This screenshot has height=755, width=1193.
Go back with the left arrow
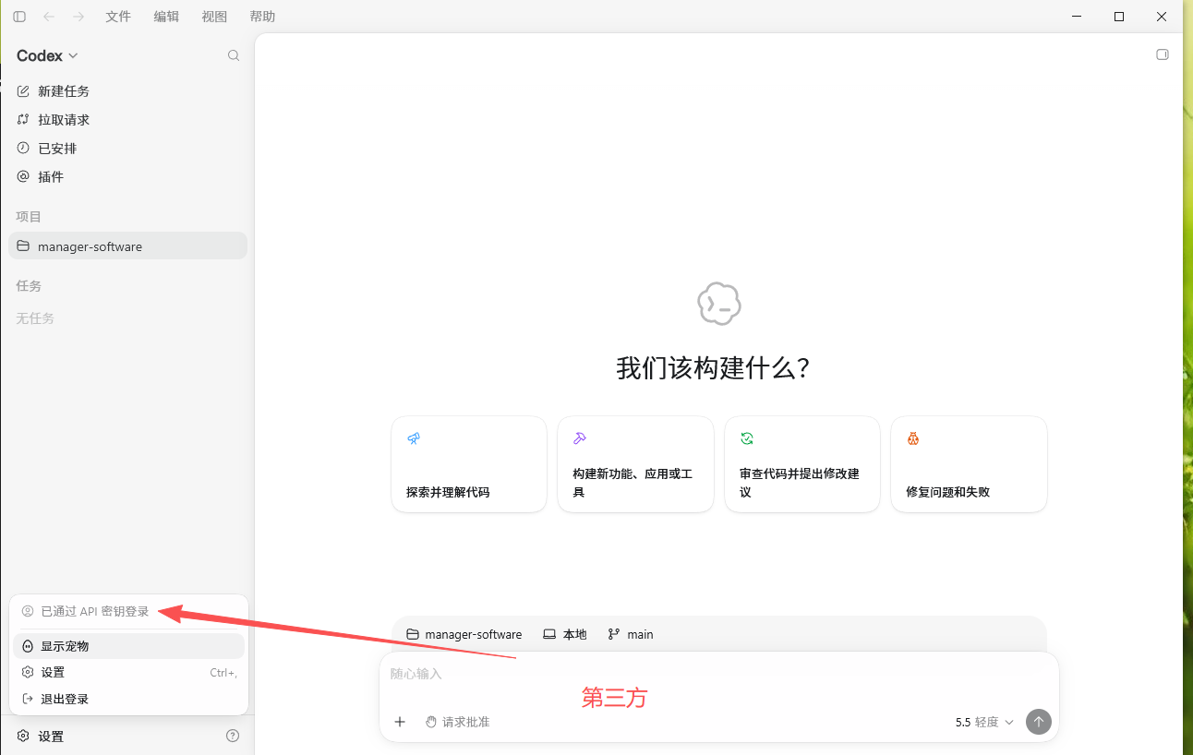pyautogui.click(x=49, y=17)
